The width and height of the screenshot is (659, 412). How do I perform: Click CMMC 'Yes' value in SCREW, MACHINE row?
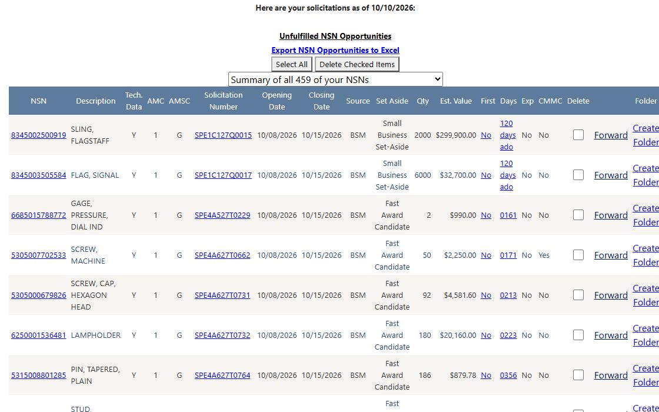[x=544, y=255]
